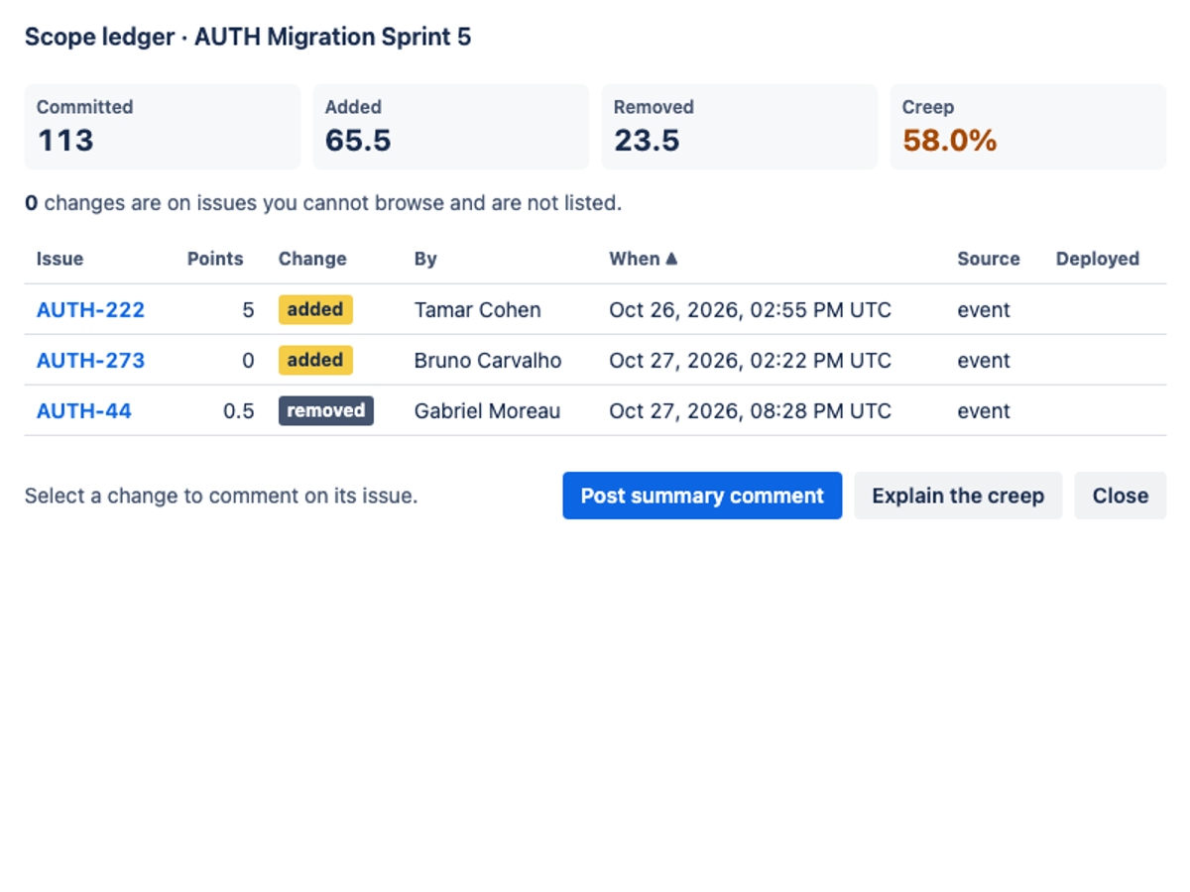Viewport: 1190px width, 892px height.
Task: Select the removed badge on AUTH-44 row
Action: click(x=326, y=411)
